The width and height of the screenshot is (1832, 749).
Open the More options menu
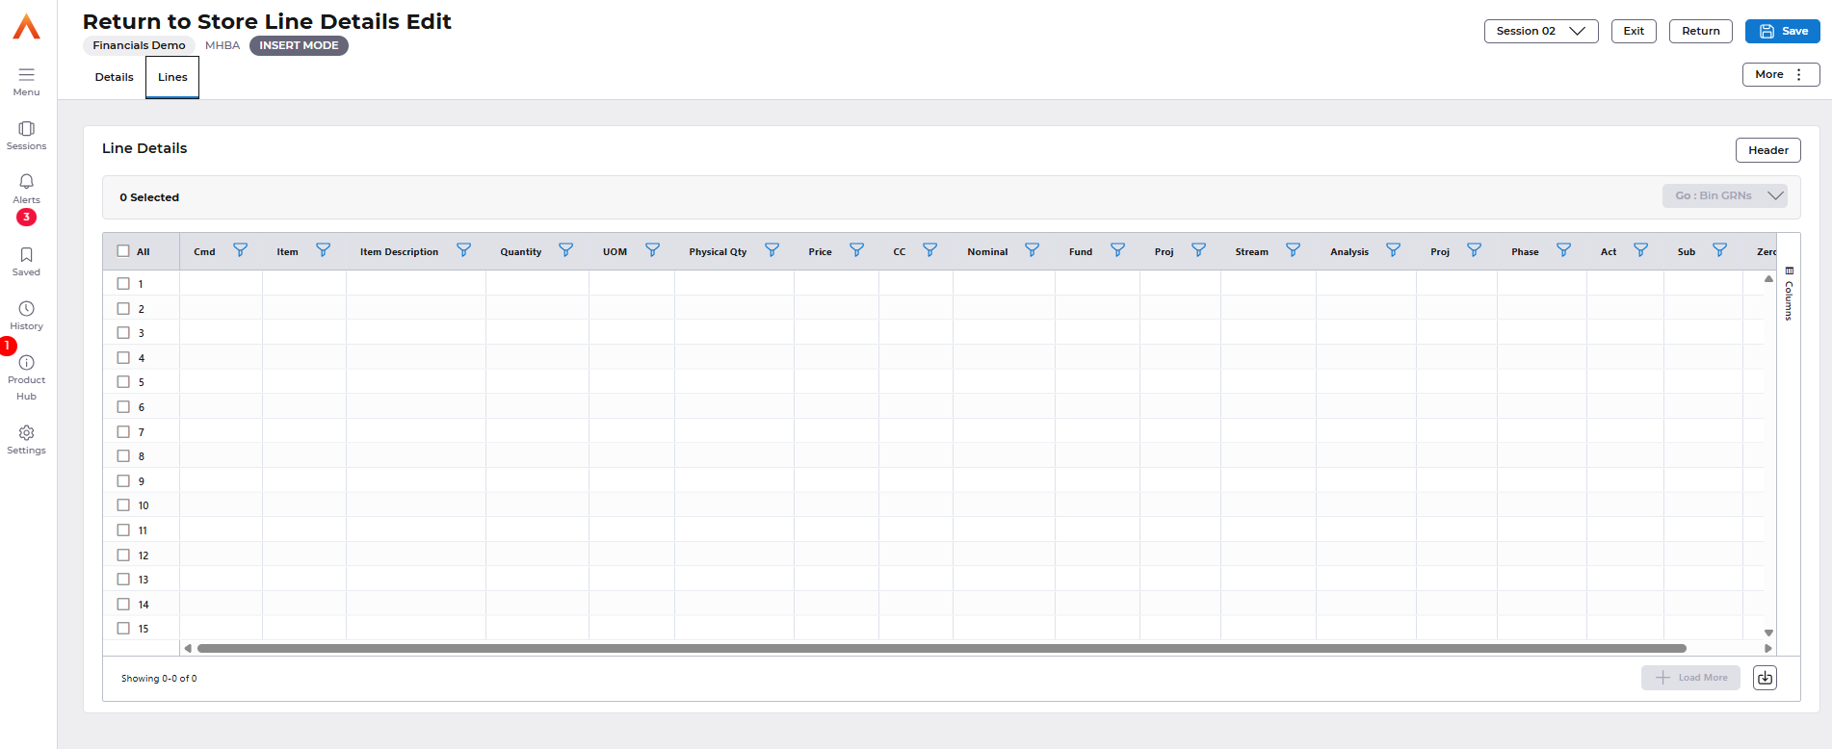pos(1781,74)
